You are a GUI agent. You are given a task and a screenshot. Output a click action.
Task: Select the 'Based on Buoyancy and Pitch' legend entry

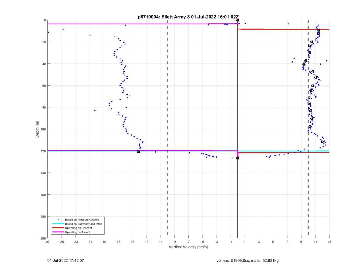[83, 224]
